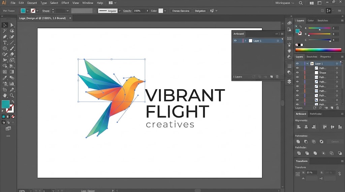Create new layer in Artboard floating panel

(x=272, y=77)
